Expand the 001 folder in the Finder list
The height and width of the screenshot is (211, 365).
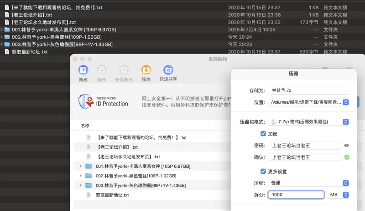tap(2, 30)
